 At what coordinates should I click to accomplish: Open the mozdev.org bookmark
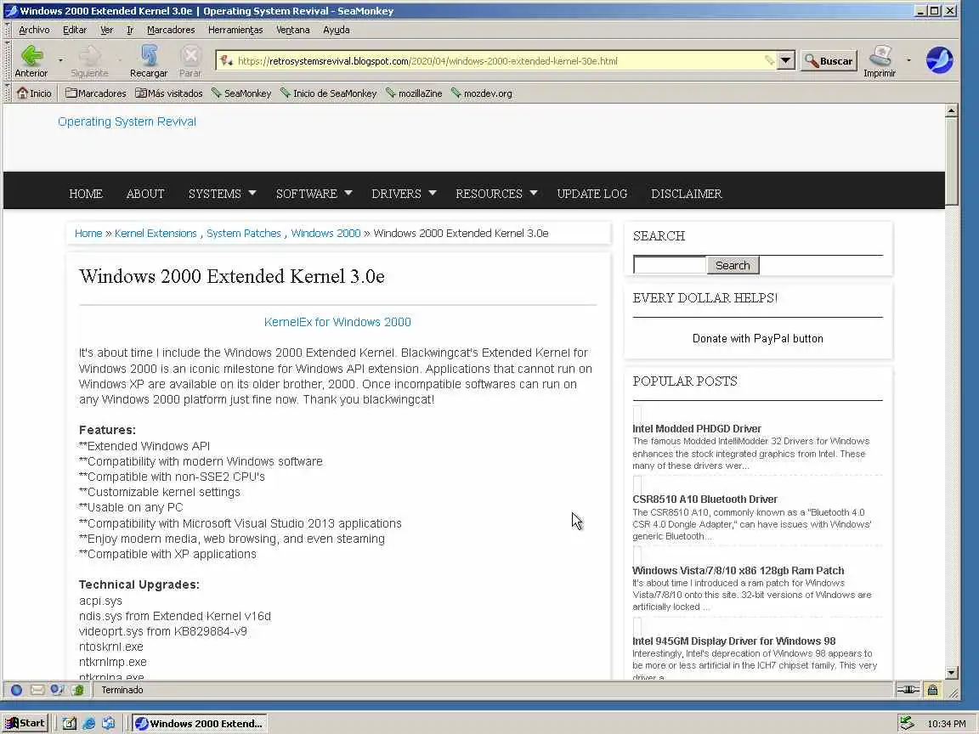coord(481,93)
